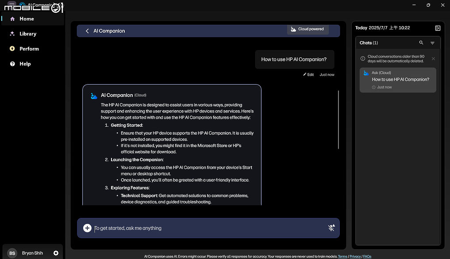Minimize the AI Companion window
This screenshot has height=259, width=450.
(414, 5)
